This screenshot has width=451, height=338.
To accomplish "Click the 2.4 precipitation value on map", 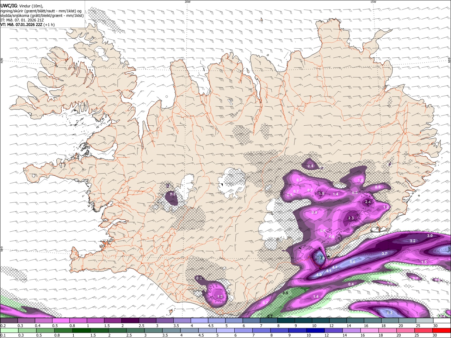I will pyautogui.click(x=368, y=202).
